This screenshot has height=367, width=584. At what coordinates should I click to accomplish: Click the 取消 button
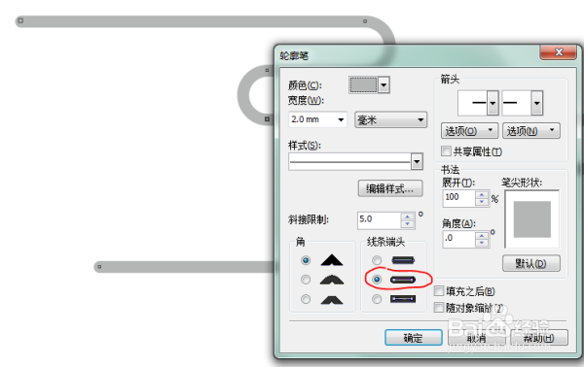click(x=476, y=338)
